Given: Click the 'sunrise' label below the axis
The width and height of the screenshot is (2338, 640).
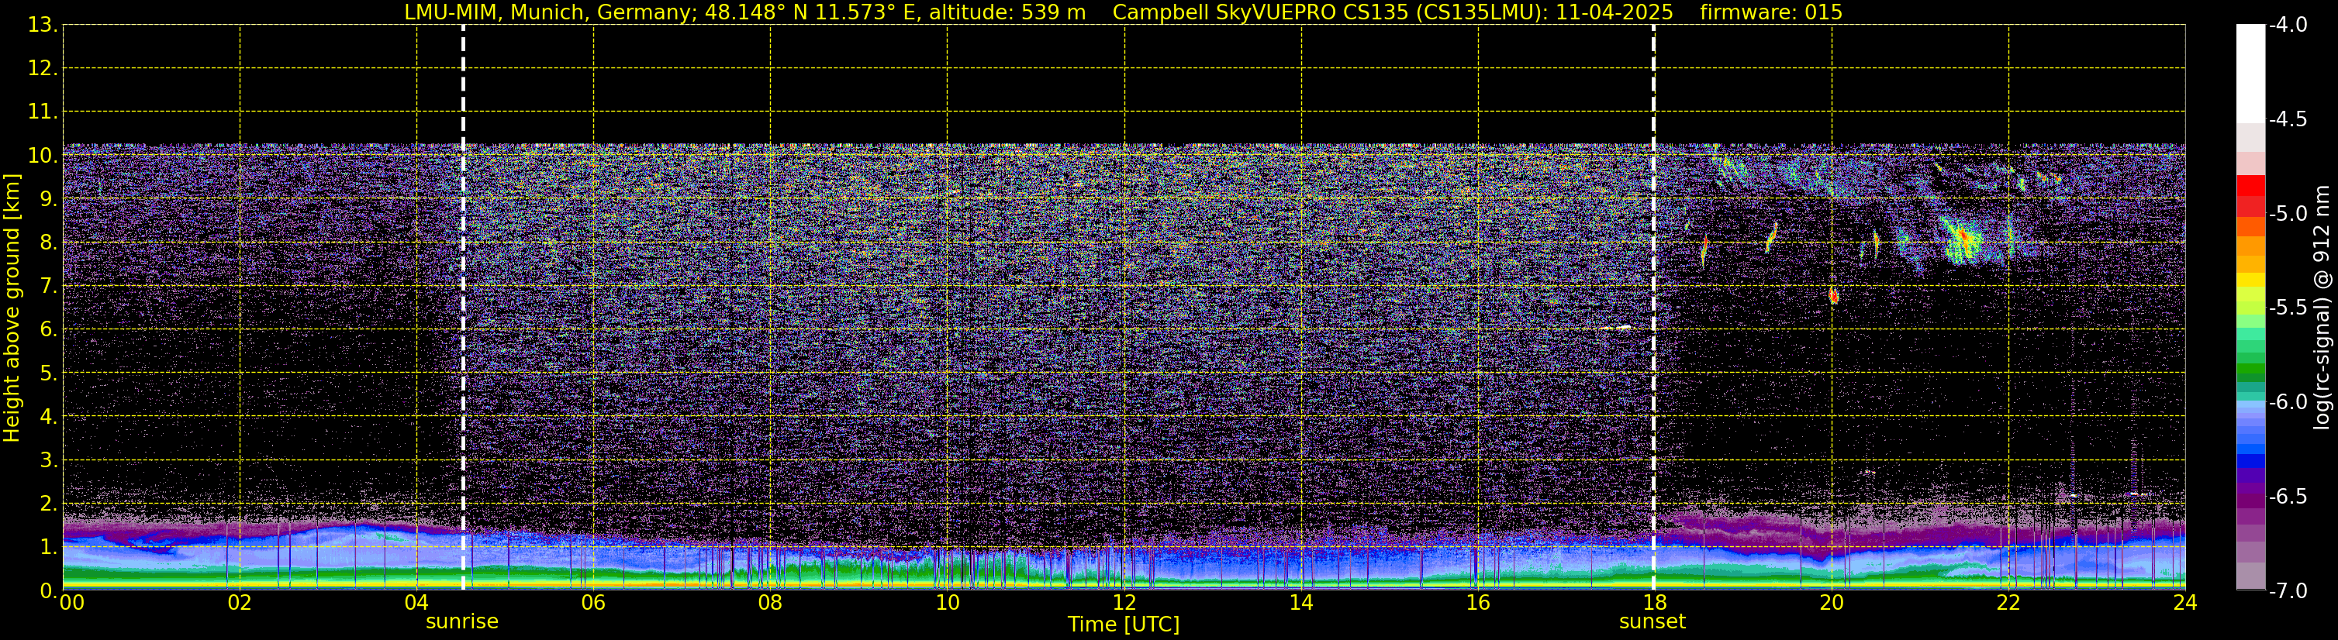Looking at the screenshot, I should point(462,622).
